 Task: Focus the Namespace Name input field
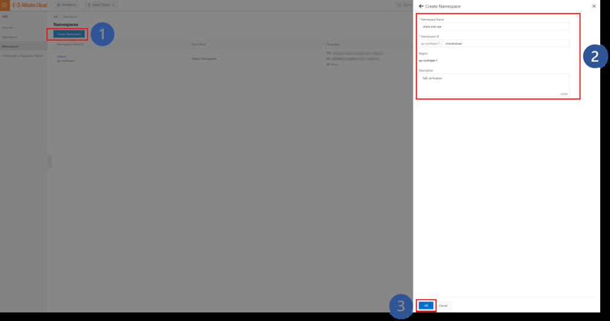click(x=493, y=27)
